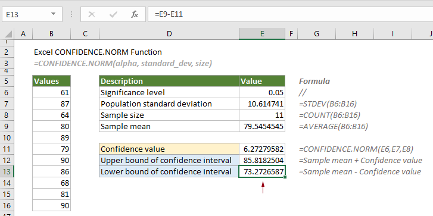Select column H header

(x=354, y=34)
